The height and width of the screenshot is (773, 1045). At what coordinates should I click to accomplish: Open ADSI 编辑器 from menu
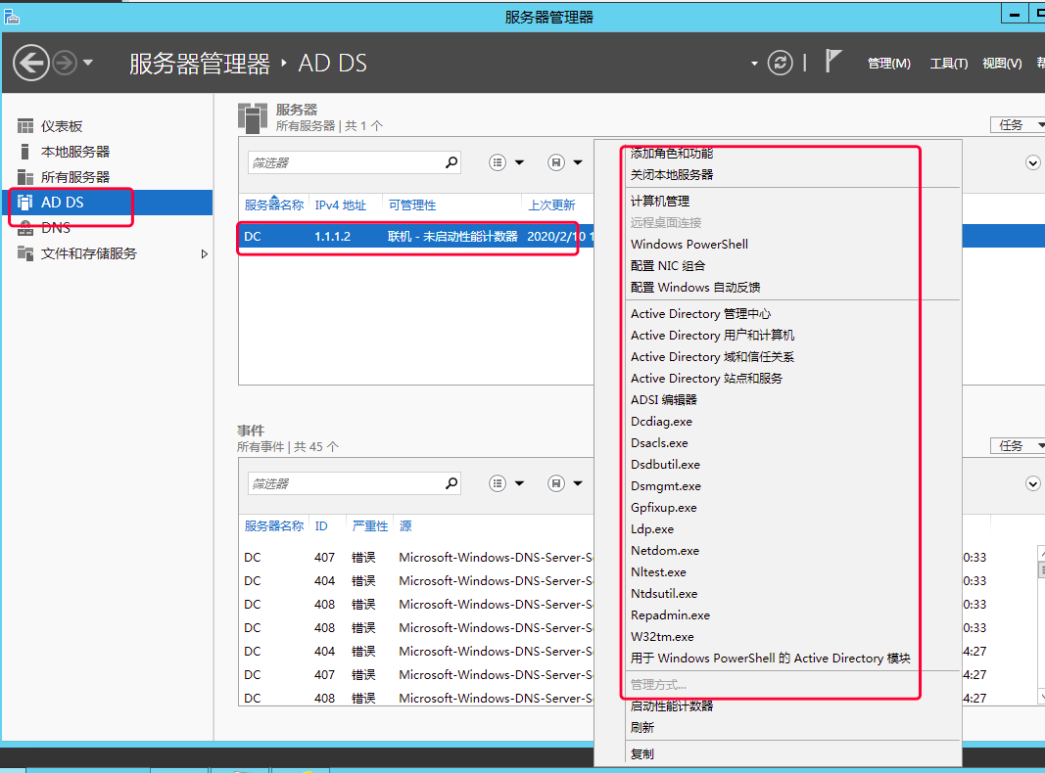click(664, 399)
